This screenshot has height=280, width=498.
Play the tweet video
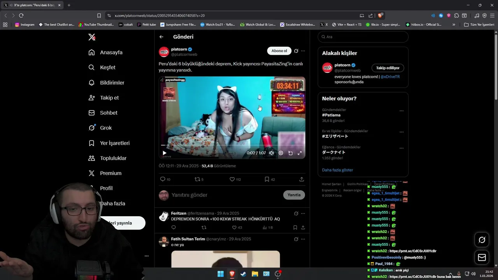[x=164, y=153]
